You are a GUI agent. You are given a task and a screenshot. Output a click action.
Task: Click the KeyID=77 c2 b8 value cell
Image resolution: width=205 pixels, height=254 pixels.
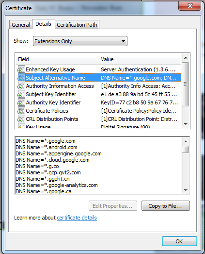click(x=140, y=102)
